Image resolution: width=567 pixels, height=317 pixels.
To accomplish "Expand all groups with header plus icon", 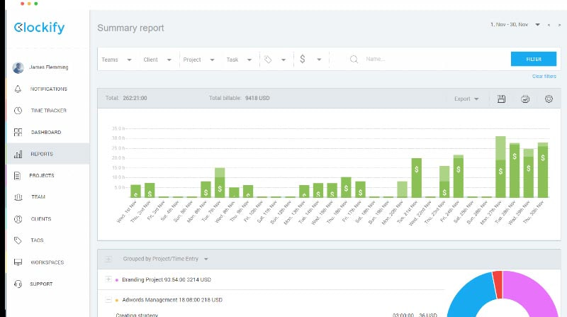I will [x=108, y=259].
